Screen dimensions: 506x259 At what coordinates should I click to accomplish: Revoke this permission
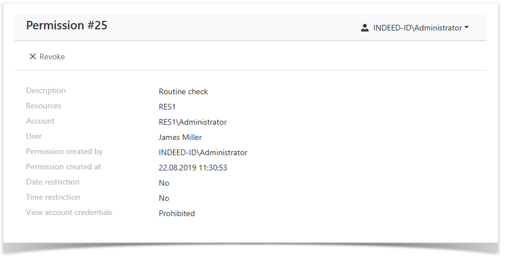(47, 56)
